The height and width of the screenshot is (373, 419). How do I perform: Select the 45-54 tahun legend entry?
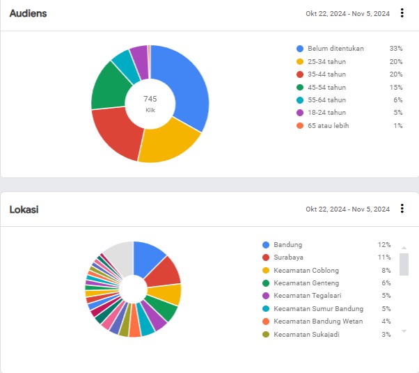pyautogui.click(x=326, y=87)
